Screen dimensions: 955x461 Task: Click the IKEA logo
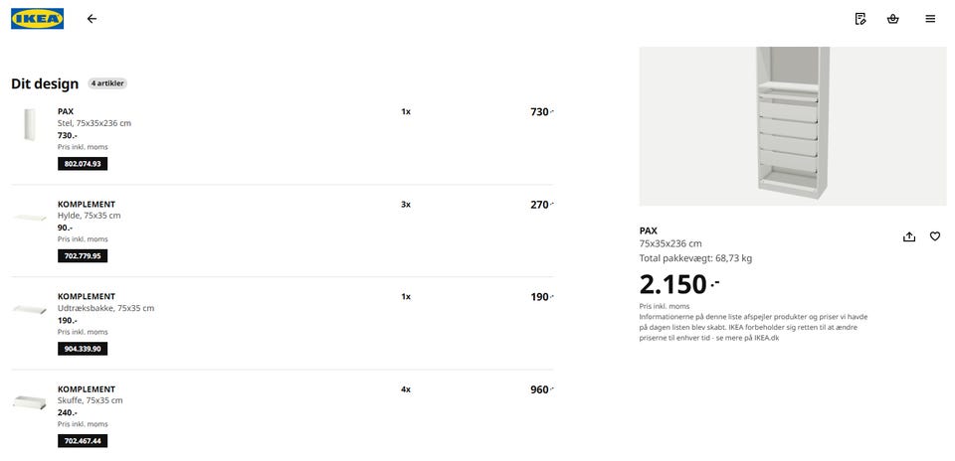(x=38, y=19)
